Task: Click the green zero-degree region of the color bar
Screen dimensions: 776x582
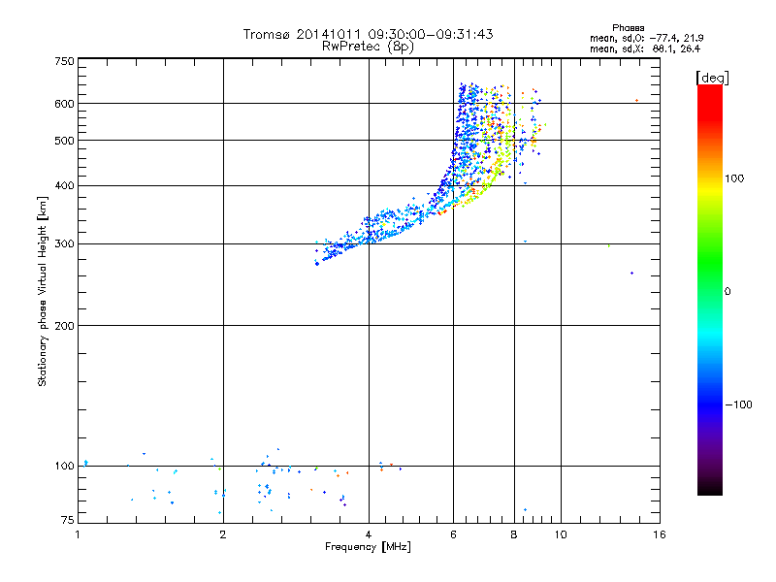Action: pyautogui.click(x=710, y=291)
